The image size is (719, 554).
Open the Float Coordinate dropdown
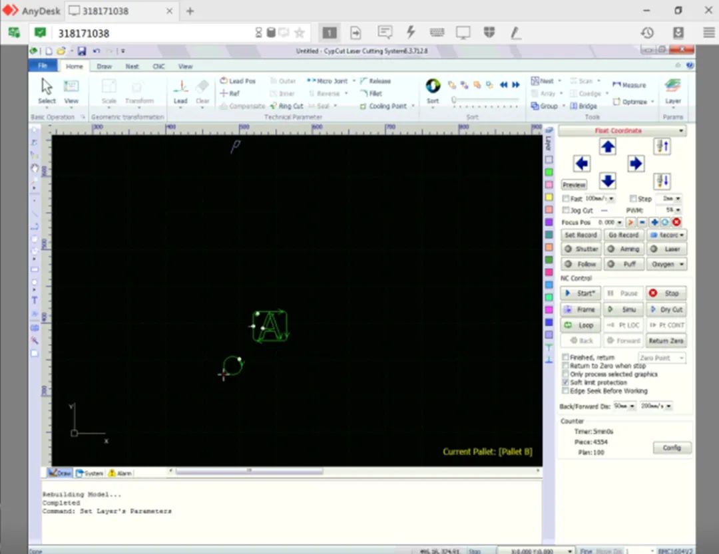pos(681,130)
